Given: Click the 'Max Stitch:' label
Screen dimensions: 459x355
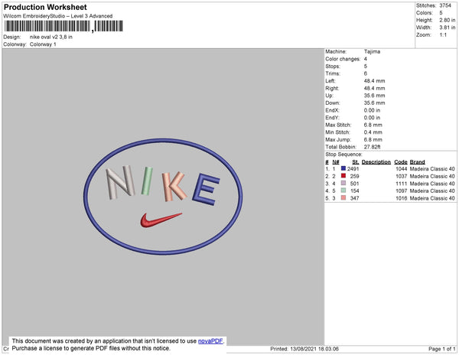Looking at the screenshot, I should point(338,125).
